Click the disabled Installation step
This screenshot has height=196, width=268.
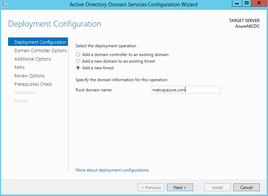pos(24,92)
